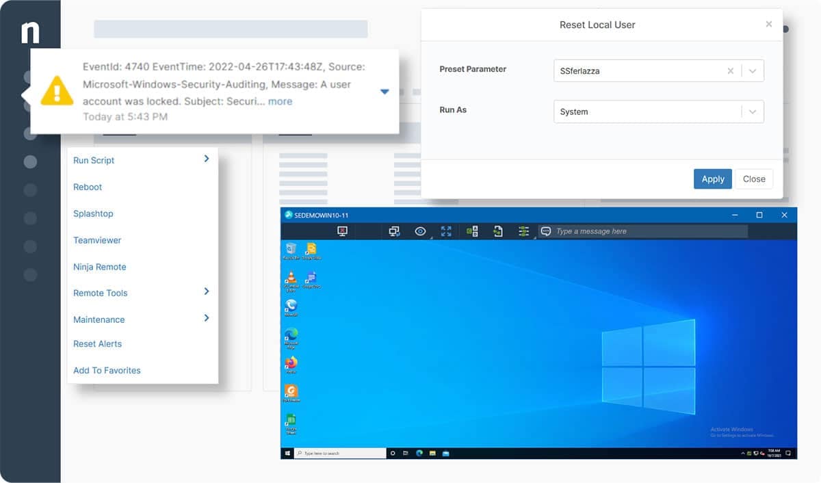821x483 pixels.
Task: Click the monitor switch icon in the session toolbar
Action: pos(394,231)
